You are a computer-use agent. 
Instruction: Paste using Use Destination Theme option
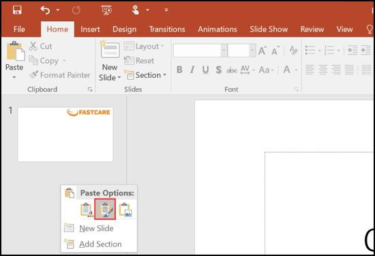point(87,210)
